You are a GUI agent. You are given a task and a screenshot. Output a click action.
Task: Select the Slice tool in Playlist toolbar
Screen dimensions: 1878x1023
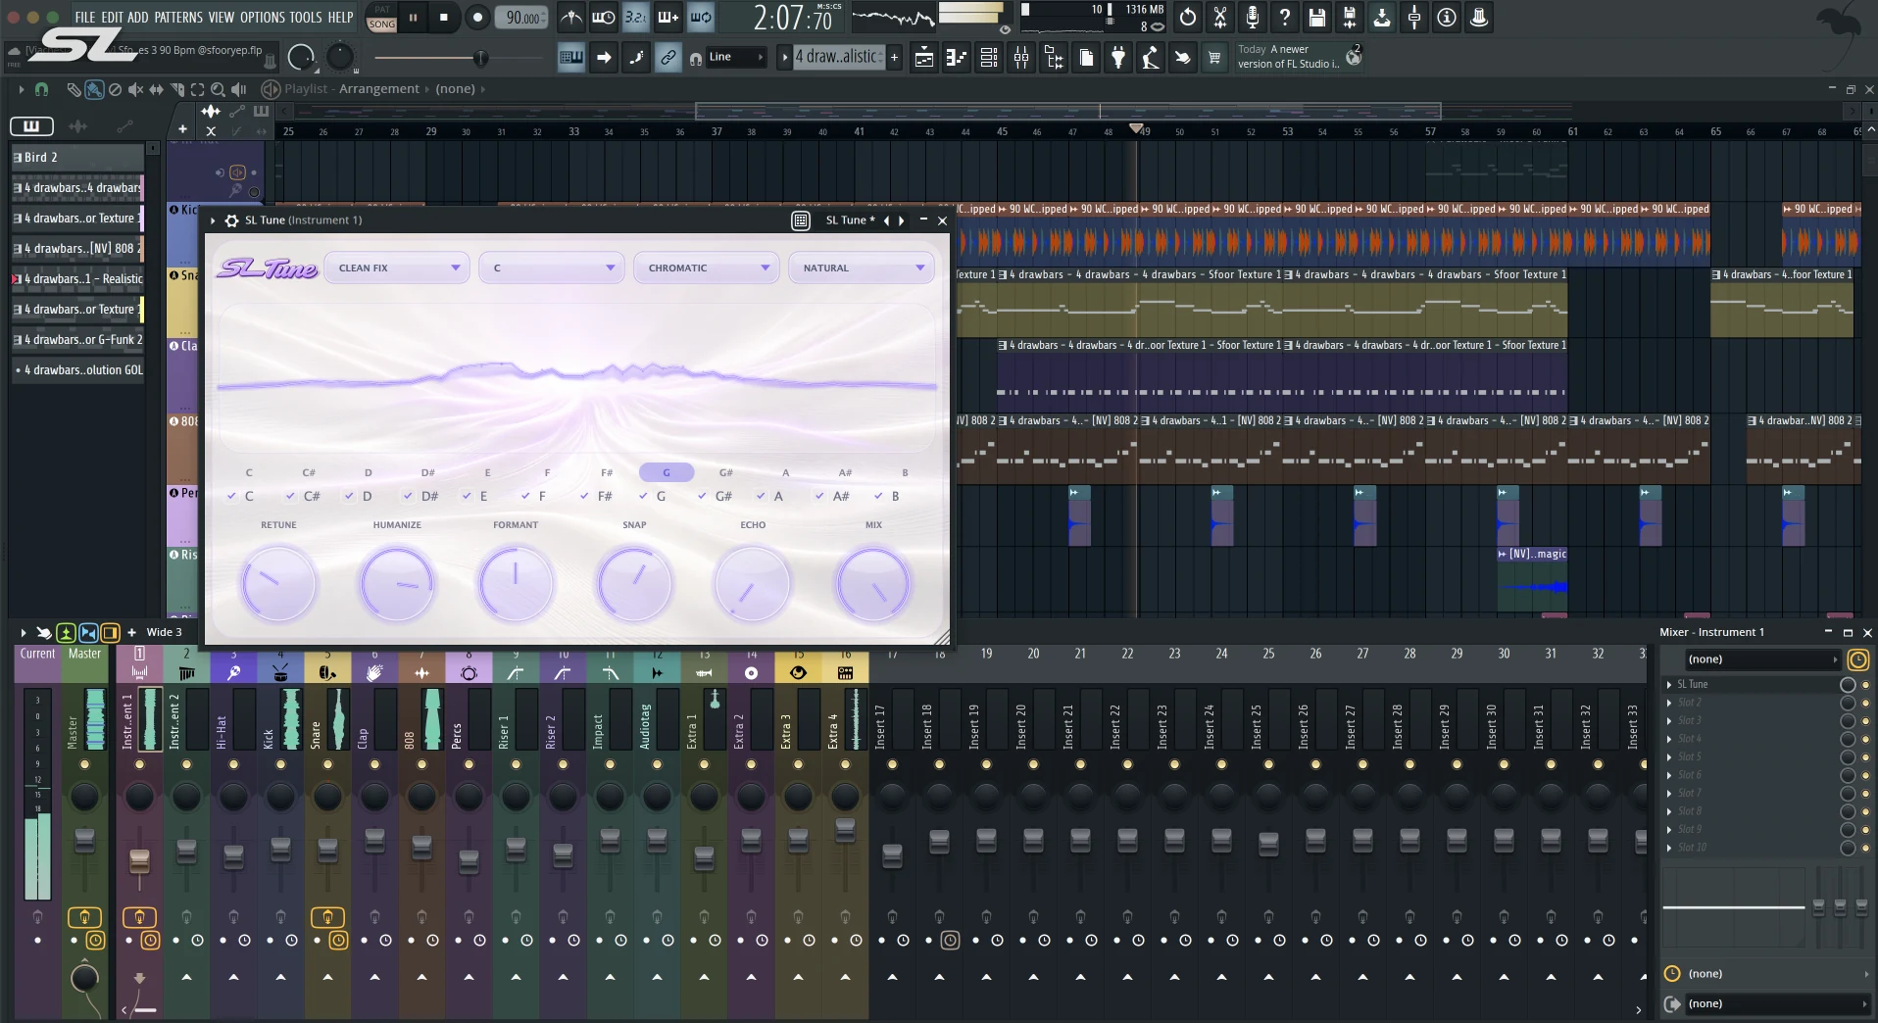tap(176, 89)
